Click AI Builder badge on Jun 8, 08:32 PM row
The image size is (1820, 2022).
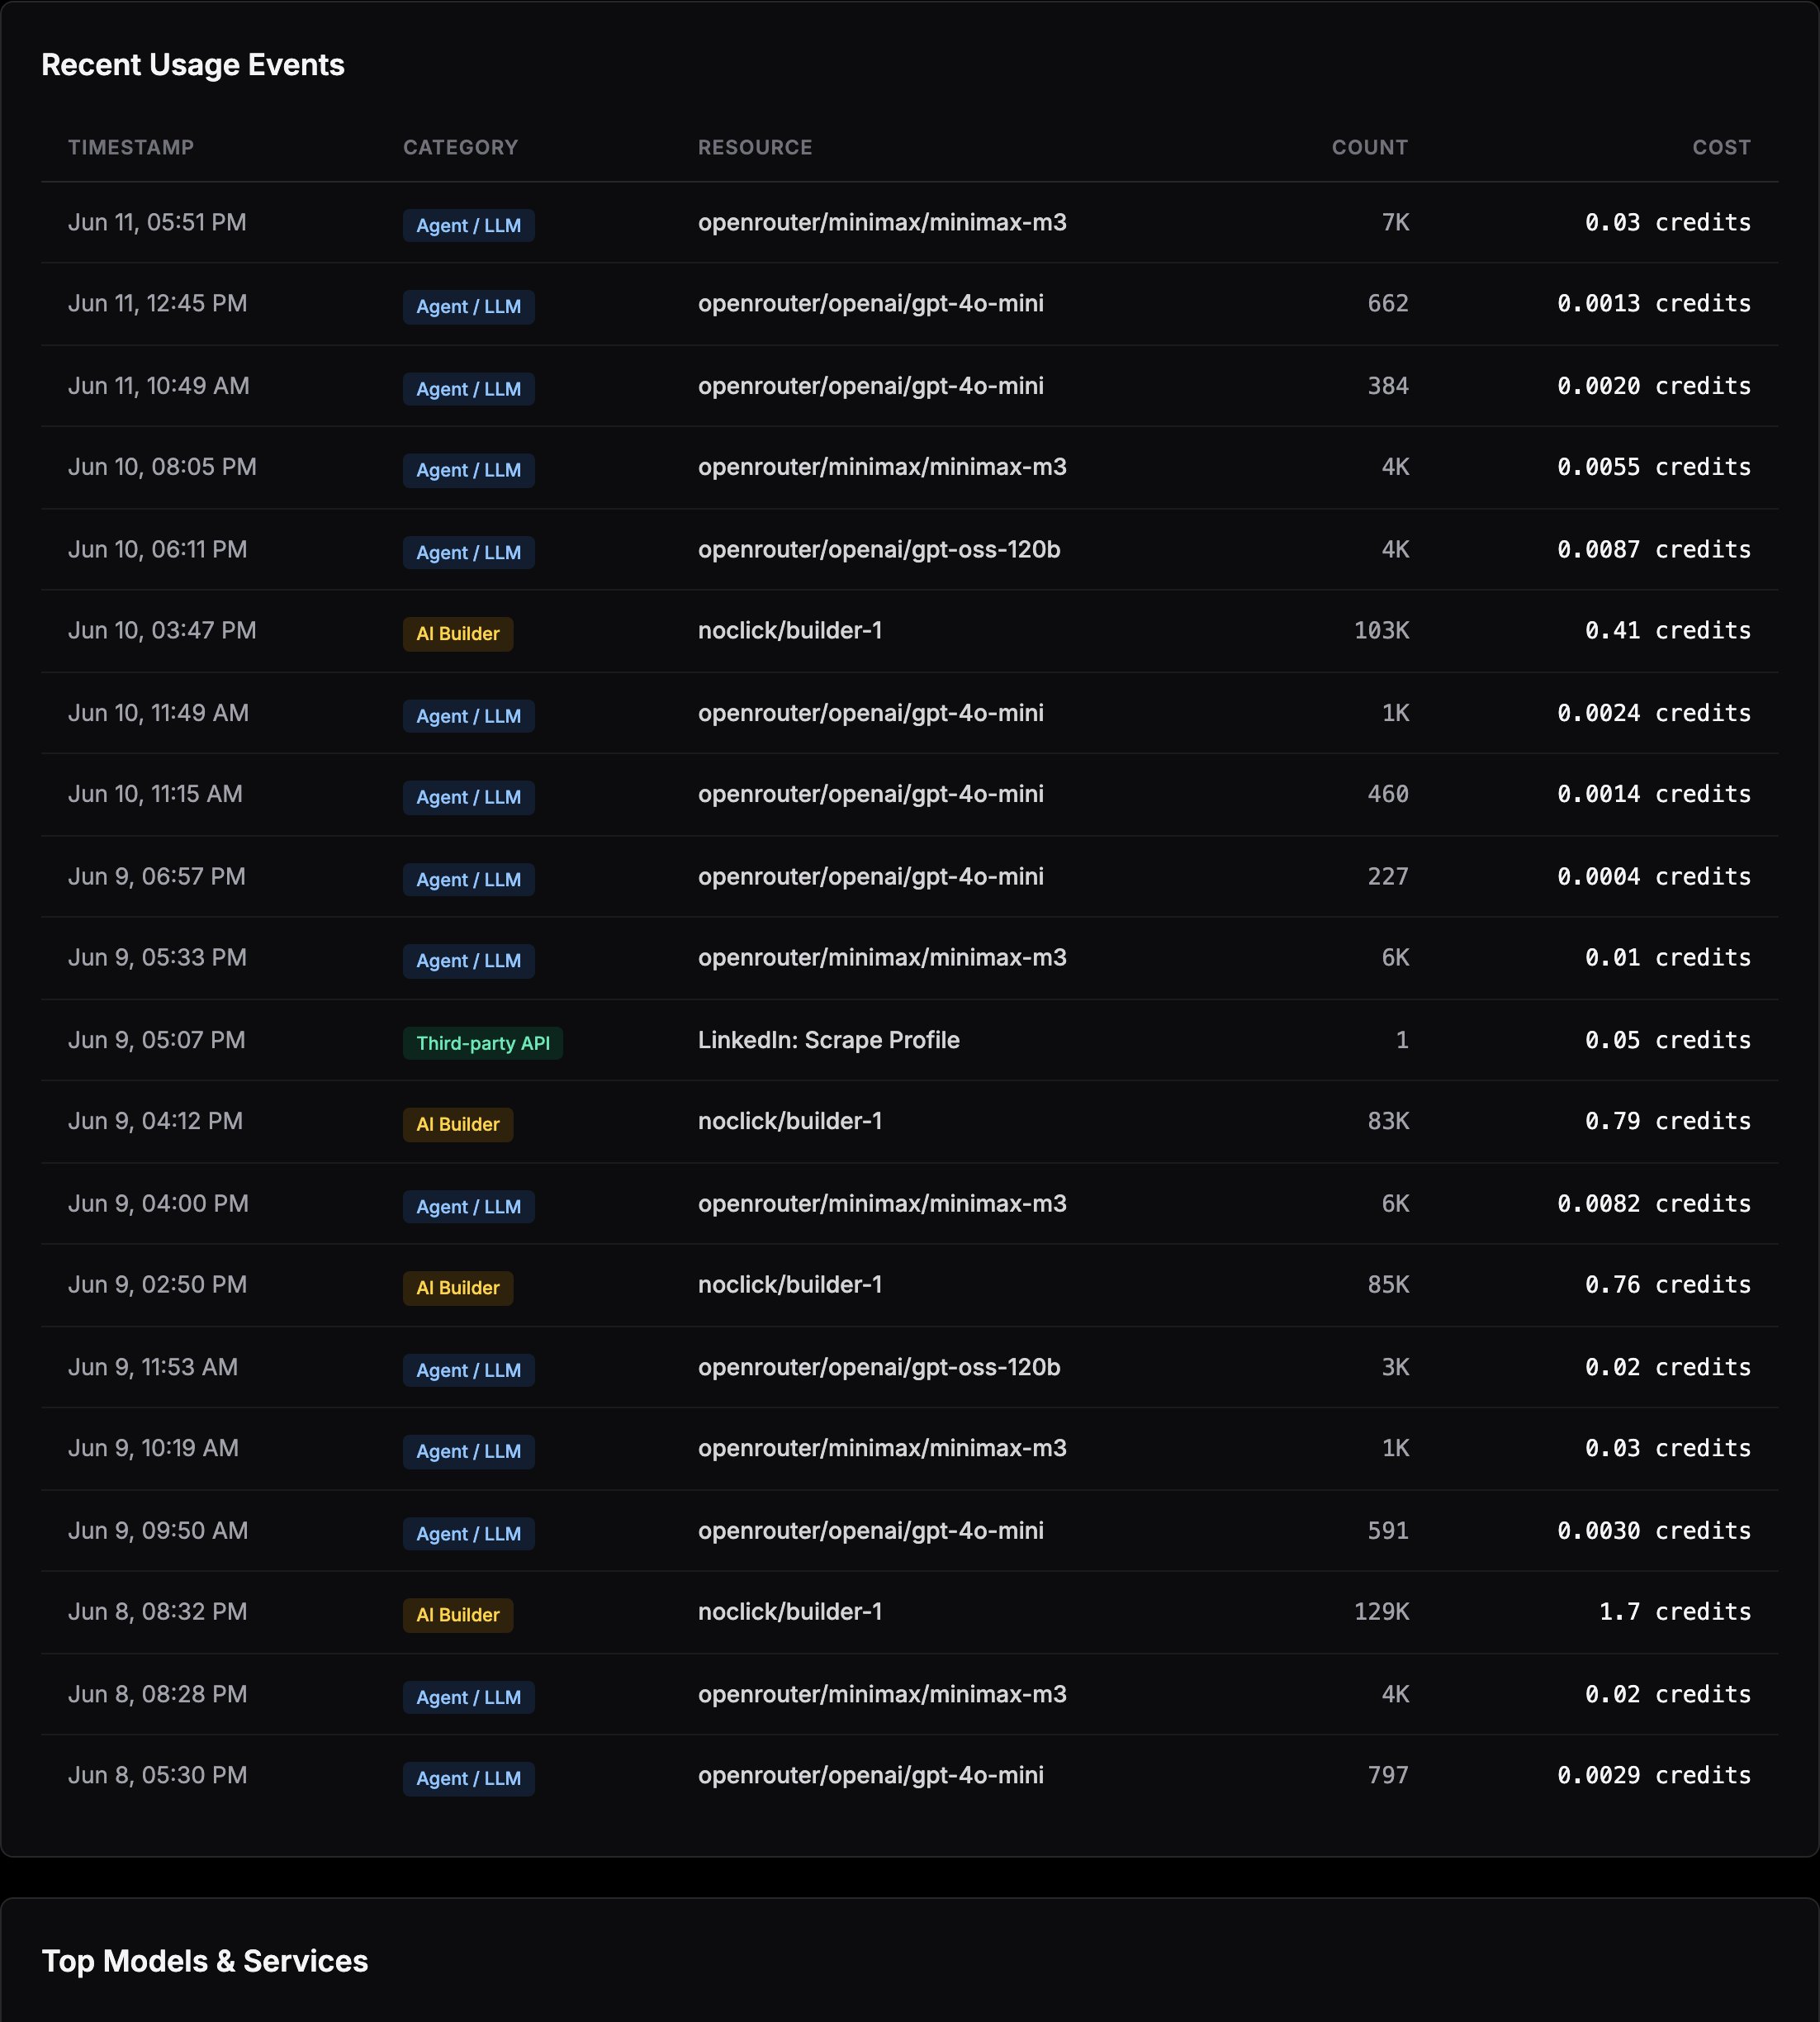click(458, 1615)
